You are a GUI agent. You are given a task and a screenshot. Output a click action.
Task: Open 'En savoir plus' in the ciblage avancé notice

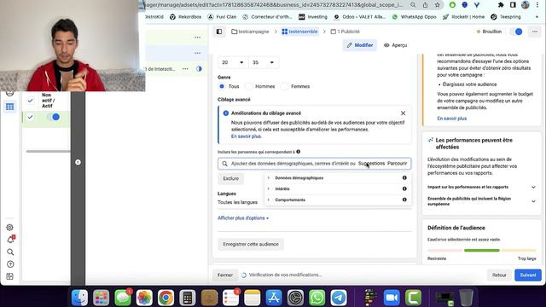pyautogui.click(x=247, y=136)
